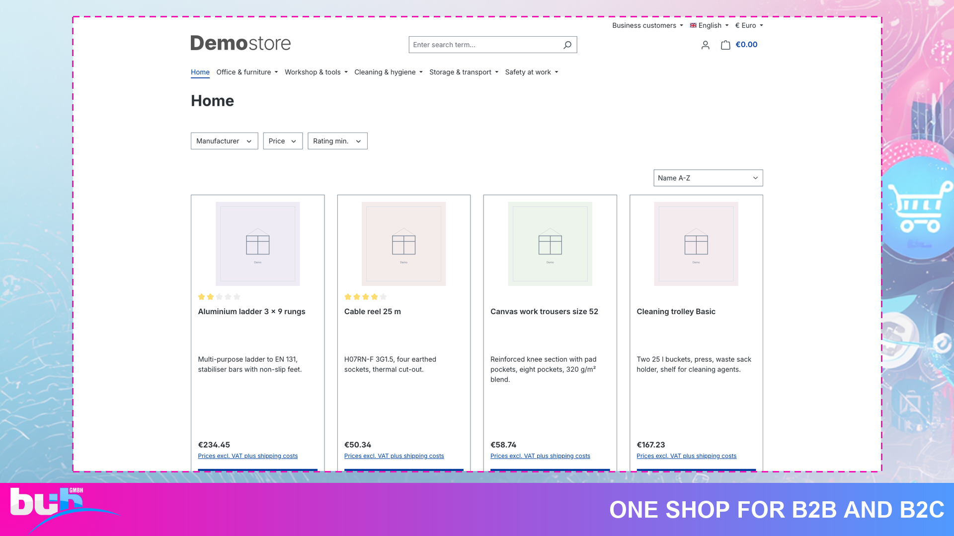Open the Euro currency dropdown
The height and width of the screenshot is (536, 954).
click(x=749, y=25)
